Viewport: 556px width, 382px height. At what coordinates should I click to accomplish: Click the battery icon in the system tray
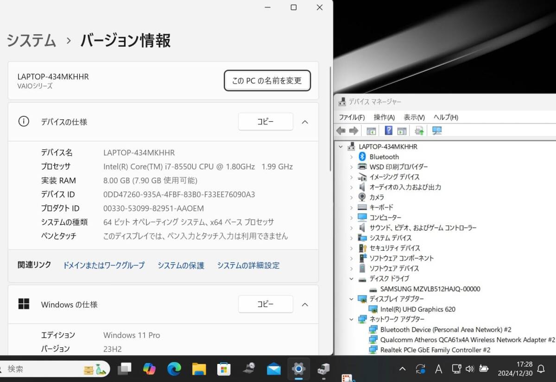(x=484, y=369)
